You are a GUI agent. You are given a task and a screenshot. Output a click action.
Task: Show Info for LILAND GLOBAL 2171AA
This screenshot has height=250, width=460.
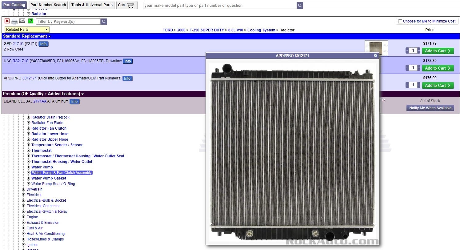[74, 102]
